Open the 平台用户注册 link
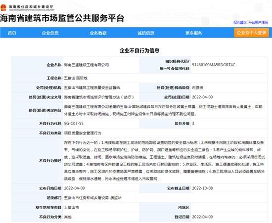This screenshot has width=272, height=223. point(258,22)
